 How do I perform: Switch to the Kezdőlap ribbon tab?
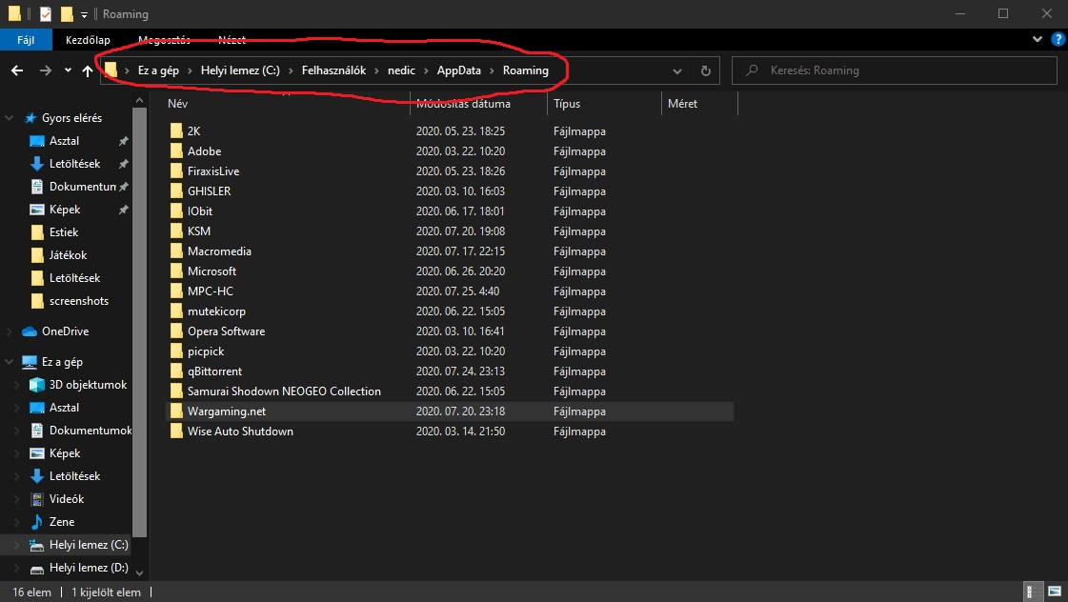[88, 39]
